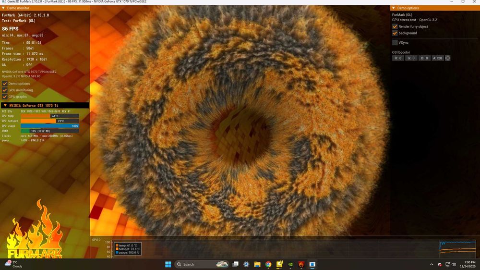
Task: Open the NVIDIA app from the taskbar
Action: coord(290,264)
